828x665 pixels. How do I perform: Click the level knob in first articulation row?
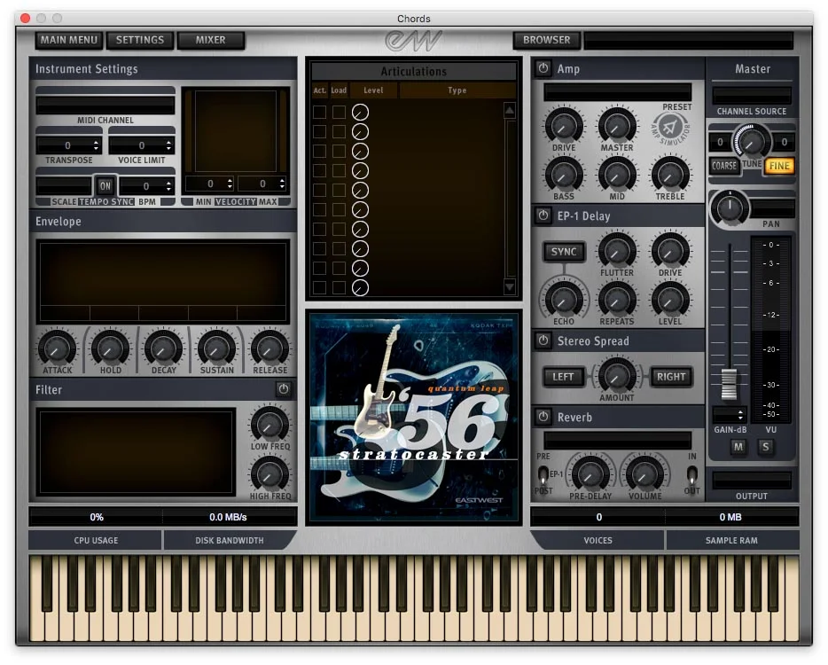360,112
